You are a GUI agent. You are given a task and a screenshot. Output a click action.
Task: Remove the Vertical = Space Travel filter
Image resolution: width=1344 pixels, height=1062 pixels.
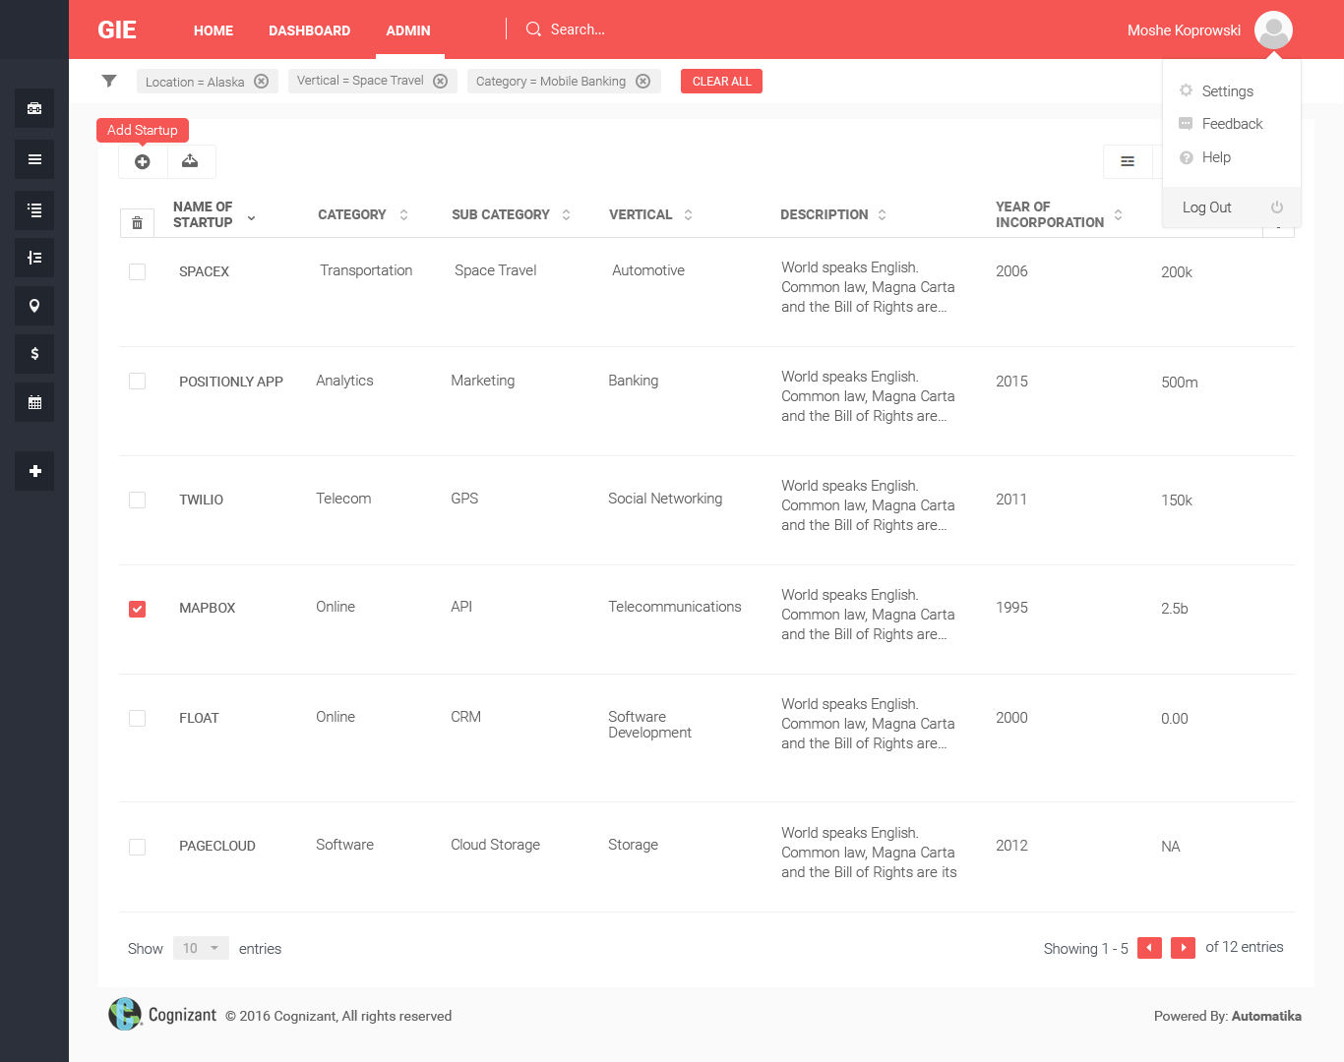[x=441, y=82]
